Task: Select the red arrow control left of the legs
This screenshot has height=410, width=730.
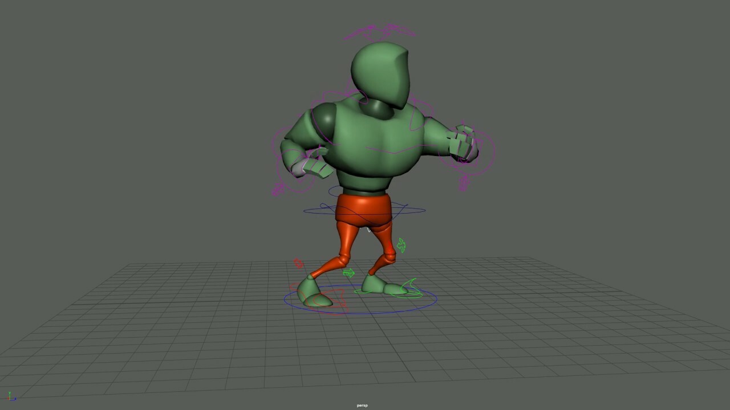Action: 298,263
